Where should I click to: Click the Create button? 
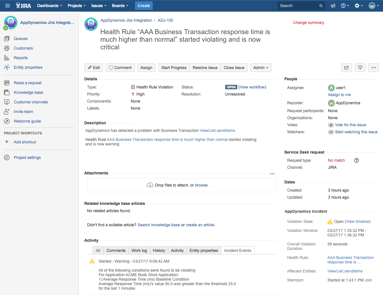pos(144,5)
